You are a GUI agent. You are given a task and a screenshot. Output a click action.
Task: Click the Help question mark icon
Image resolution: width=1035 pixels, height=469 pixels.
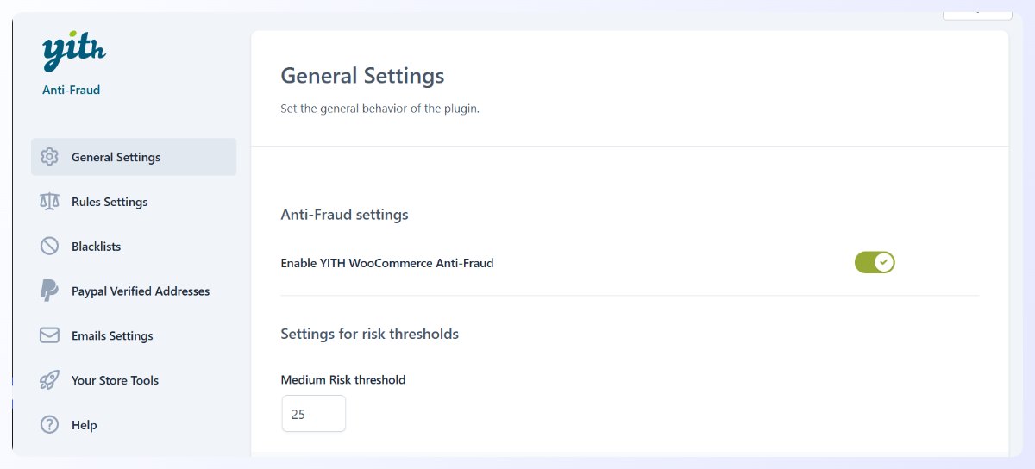(49, 425)
